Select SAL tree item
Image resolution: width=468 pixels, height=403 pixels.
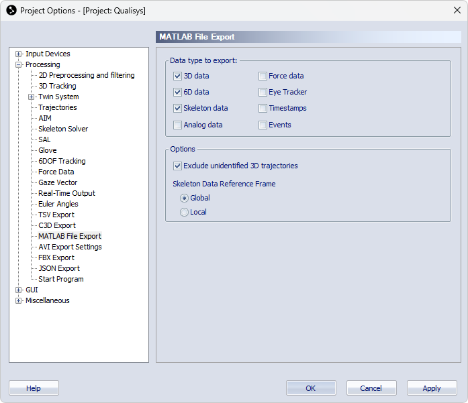click(x=44, y=139)
